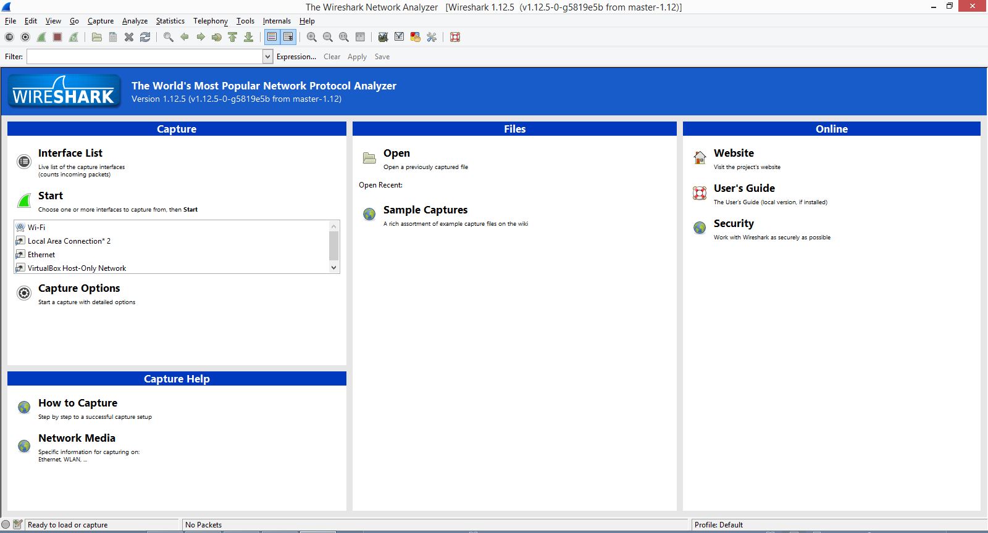
Task: Visit the project's Website link
Action: [734, 153]
